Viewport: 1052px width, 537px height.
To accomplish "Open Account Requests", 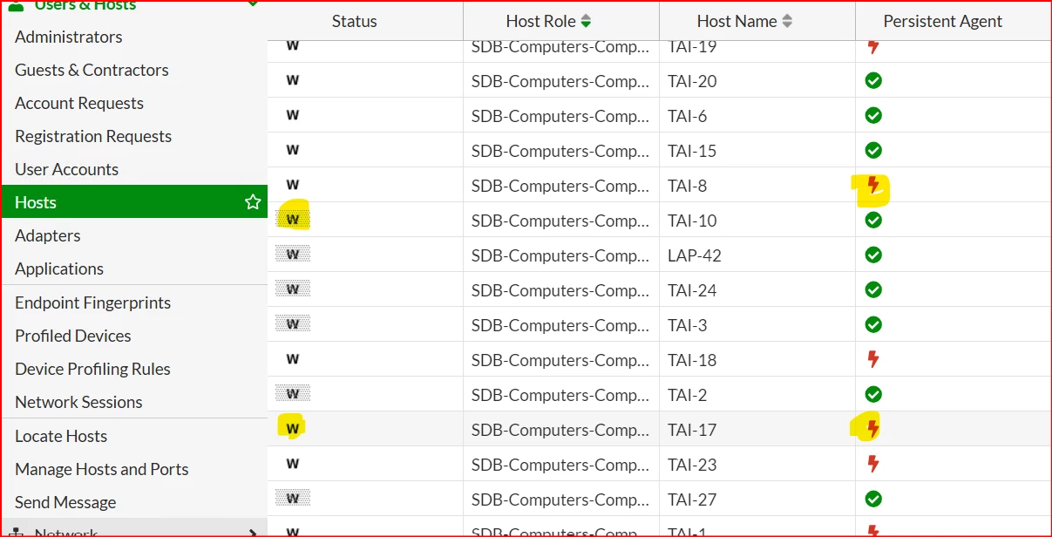I will click(79, 103).
